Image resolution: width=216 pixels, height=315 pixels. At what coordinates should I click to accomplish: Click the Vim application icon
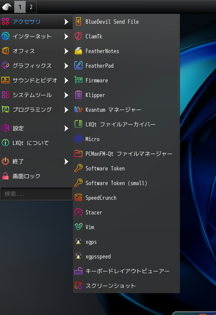[x=78, y=227]
